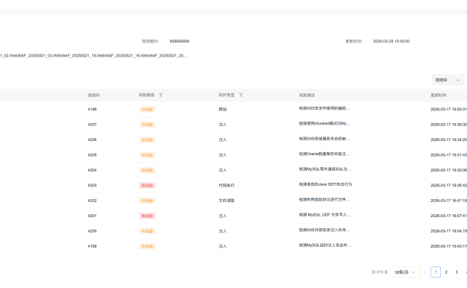Click the 注入 cell in row 4199
467x288 pixels.
point(222,246)
